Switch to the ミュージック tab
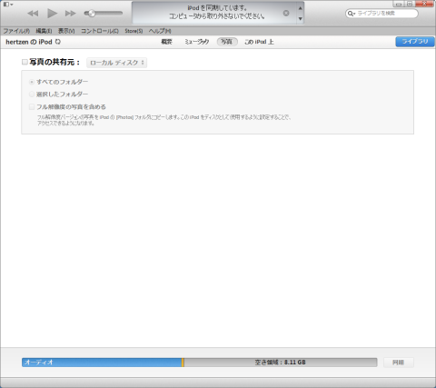436x388 pixels. pos(197,42)
